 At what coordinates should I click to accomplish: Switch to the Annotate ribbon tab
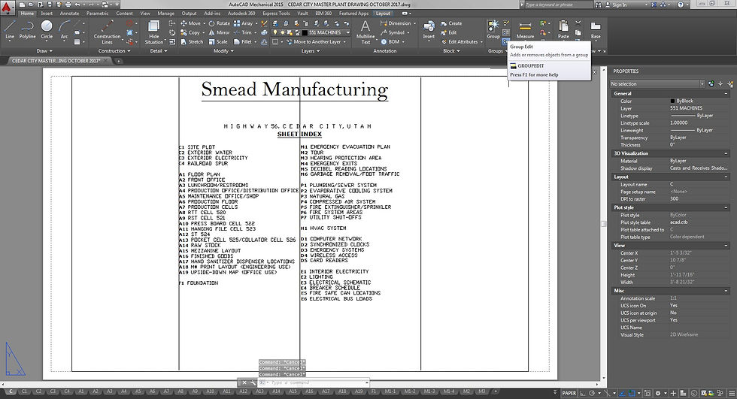pyautogui.click(x=69, y=13)
